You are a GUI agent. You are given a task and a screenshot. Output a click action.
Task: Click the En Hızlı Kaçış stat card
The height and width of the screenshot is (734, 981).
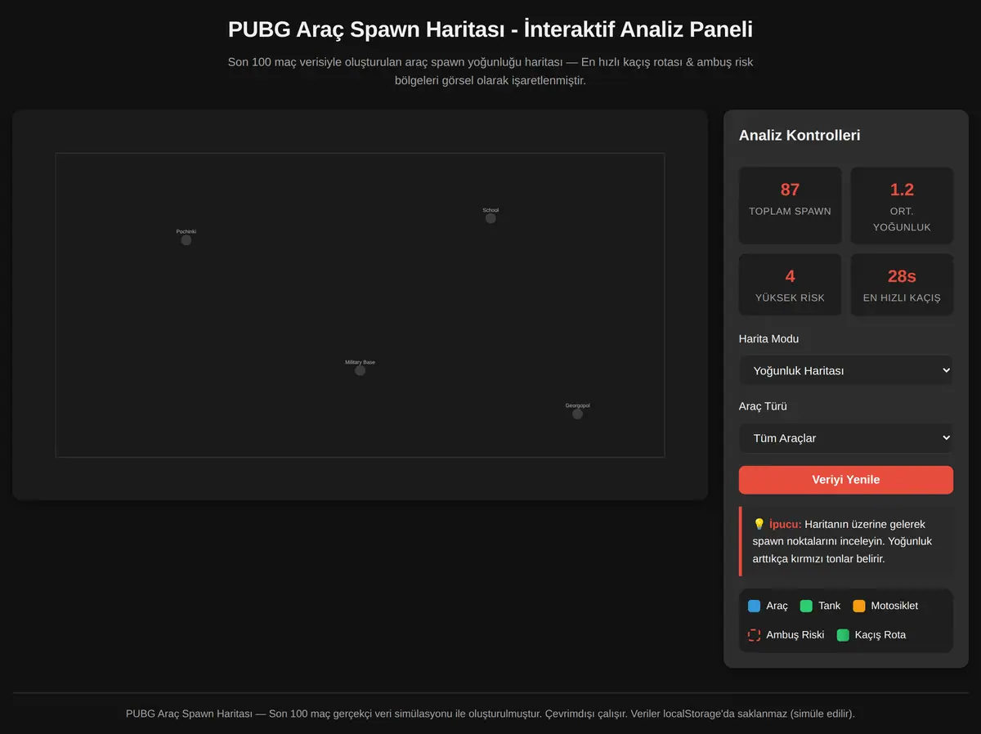tap(902, 284)
